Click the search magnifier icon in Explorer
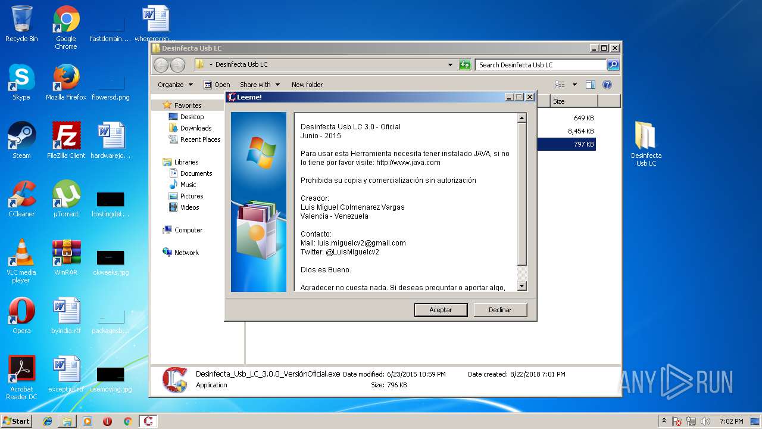762x429 pixels. 613,65
